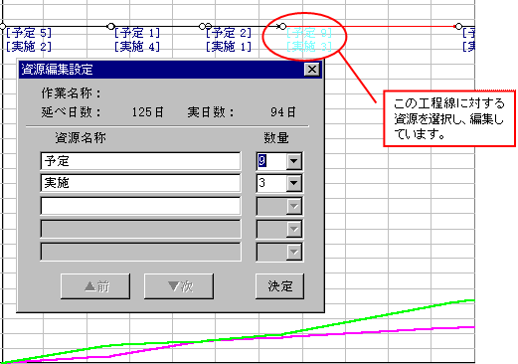Click the node circle above [予定 1]
This screenshot has width=518, height=364.
tap(111, 26)
